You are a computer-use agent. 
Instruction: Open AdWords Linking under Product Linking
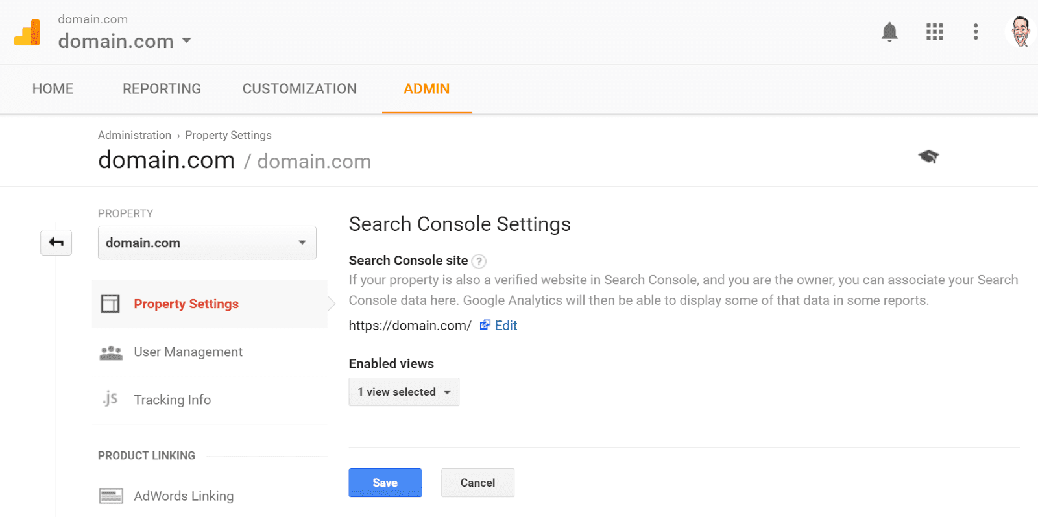coord(184,496)
